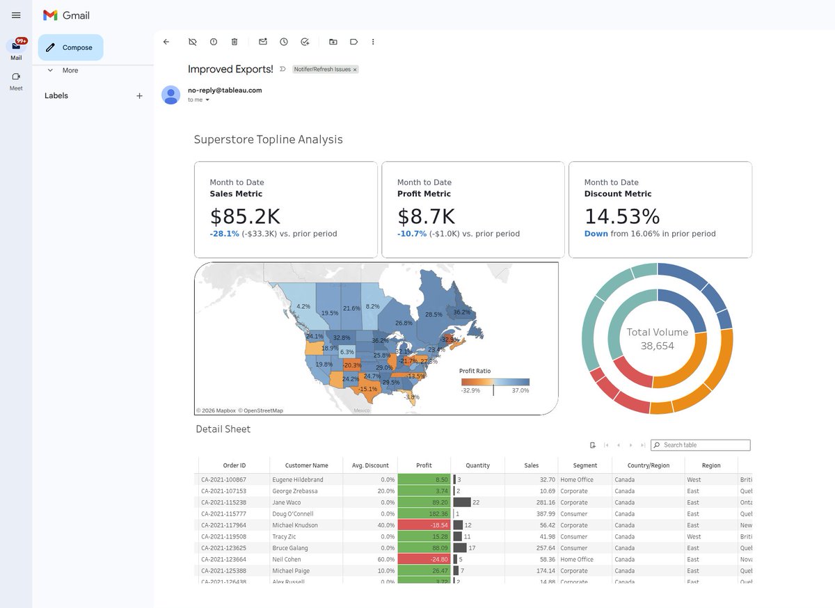Click the Mapbox attribution link
The image size is (835, 608).
(x=216, y=410)
